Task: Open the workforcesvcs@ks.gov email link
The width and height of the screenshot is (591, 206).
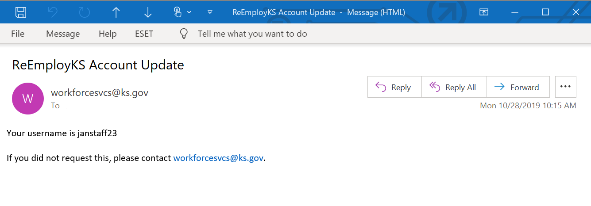Action: tap(218, 158)
